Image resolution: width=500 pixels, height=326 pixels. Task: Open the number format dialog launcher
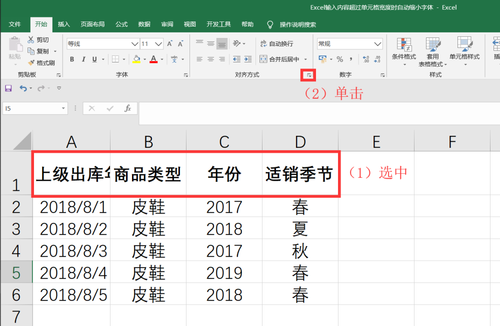point(382,75)
